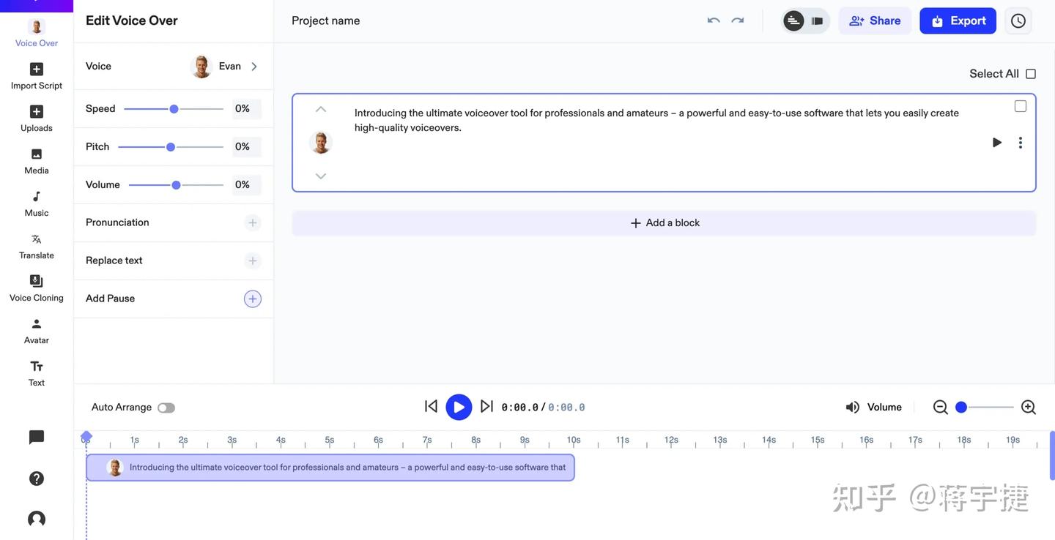Click the undo arrow icon

713,20
